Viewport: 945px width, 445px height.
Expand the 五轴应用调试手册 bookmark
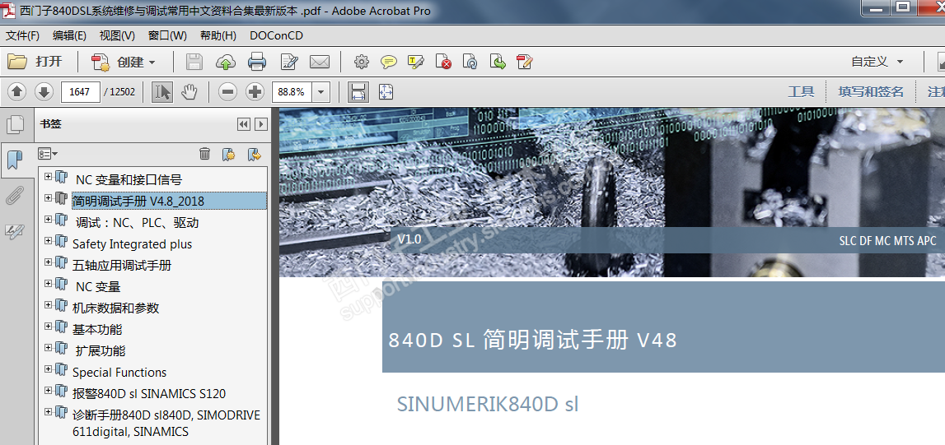coord(49,262)
